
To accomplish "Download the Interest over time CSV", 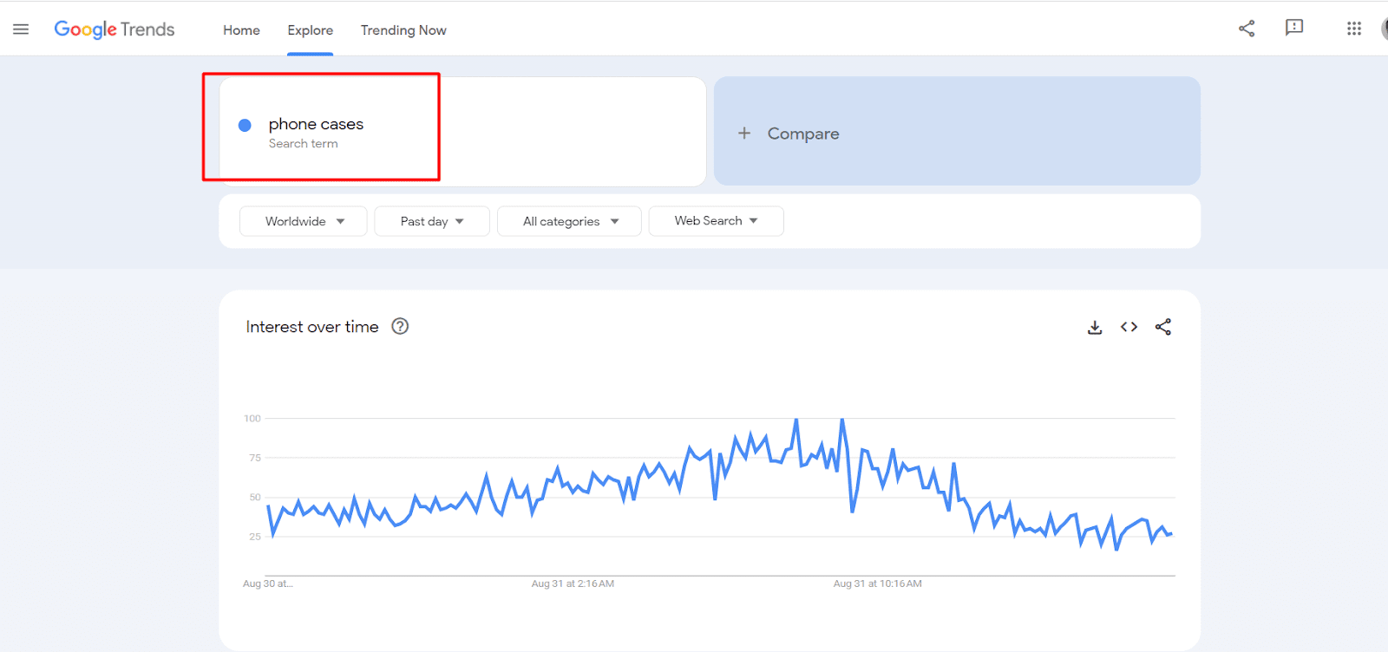I will tap(1095, 327).
